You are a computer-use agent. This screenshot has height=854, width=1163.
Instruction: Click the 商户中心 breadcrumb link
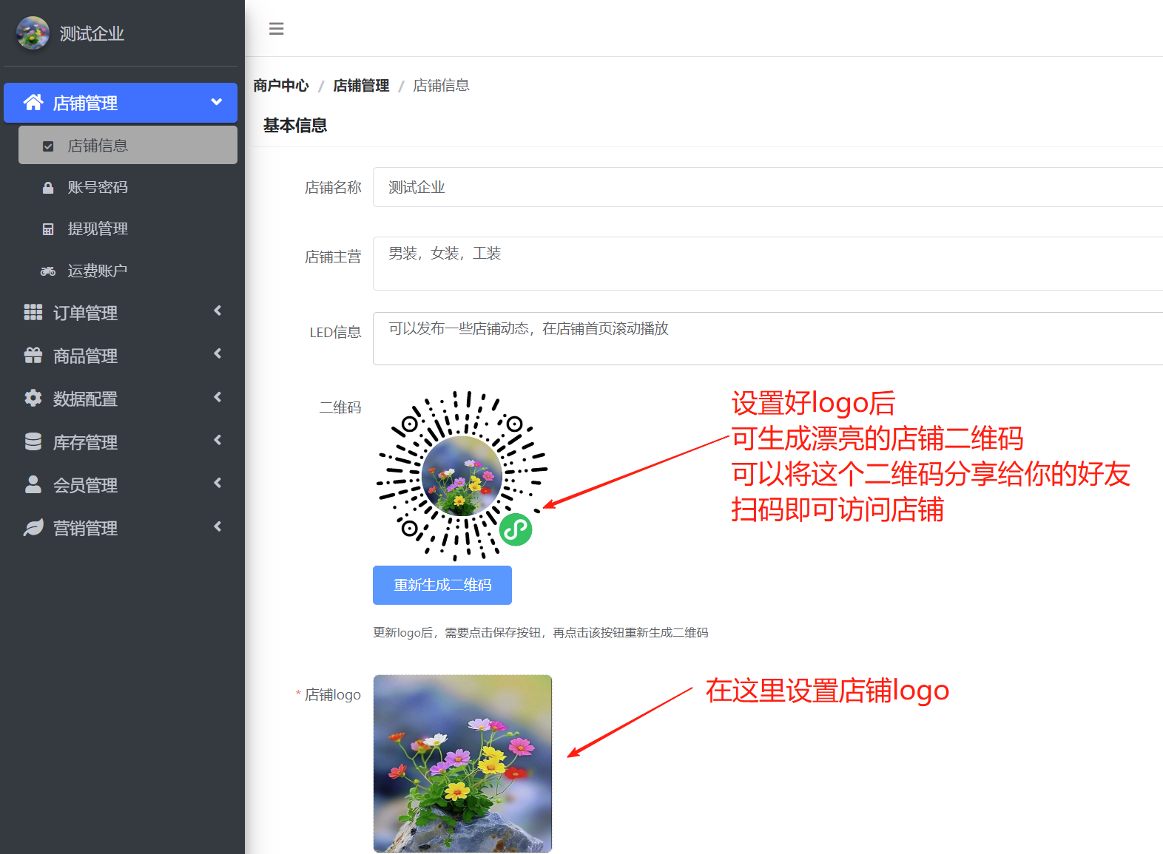pos(281,86)
